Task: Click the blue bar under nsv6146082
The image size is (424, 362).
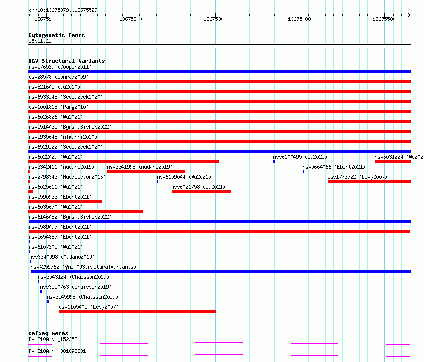Action: (219, 221)
